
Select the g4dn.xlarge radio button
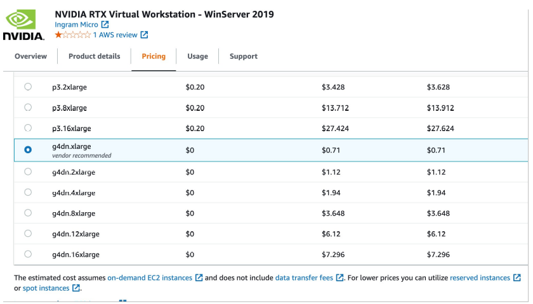coord(28,149)
